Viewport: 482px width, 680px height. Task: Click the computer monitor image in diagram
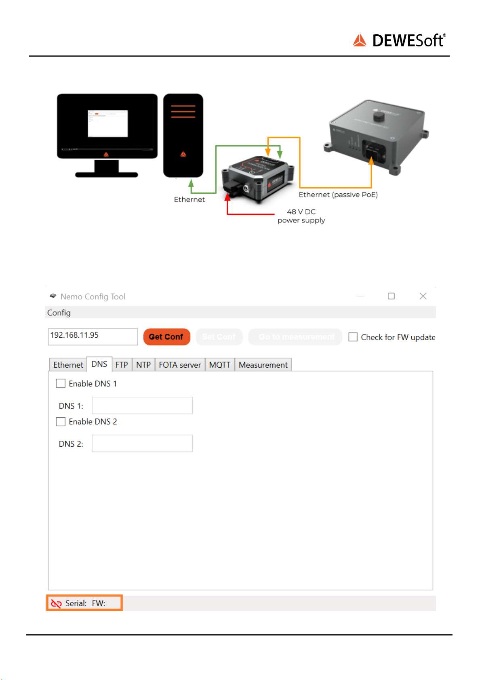tap(107, 136)
